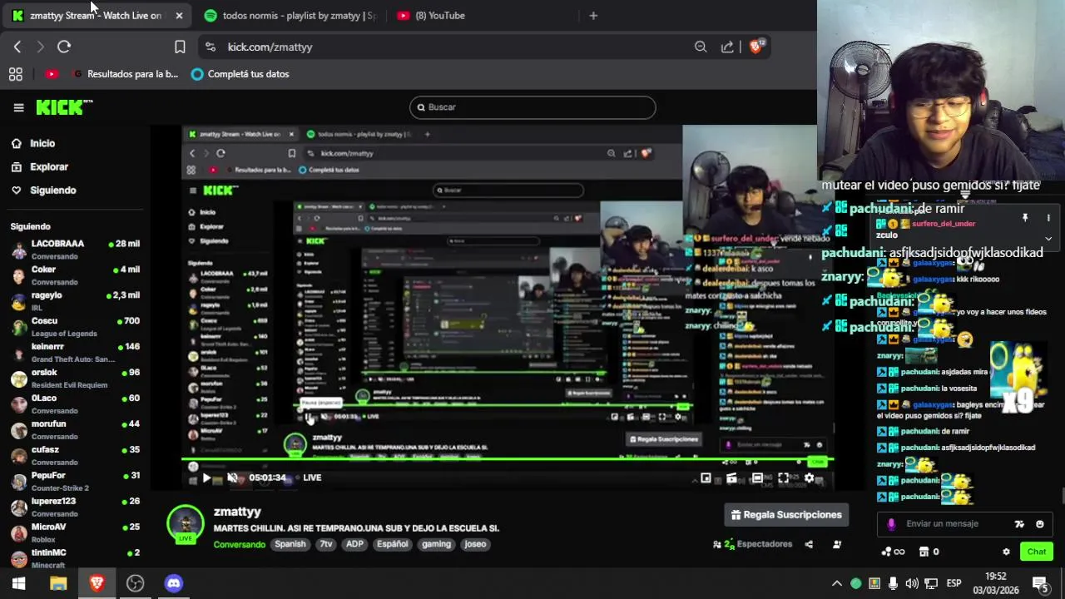Focus the Enviar un mensaje chat field
This screenshot has height=599, width=1065.
pos(953,524)
